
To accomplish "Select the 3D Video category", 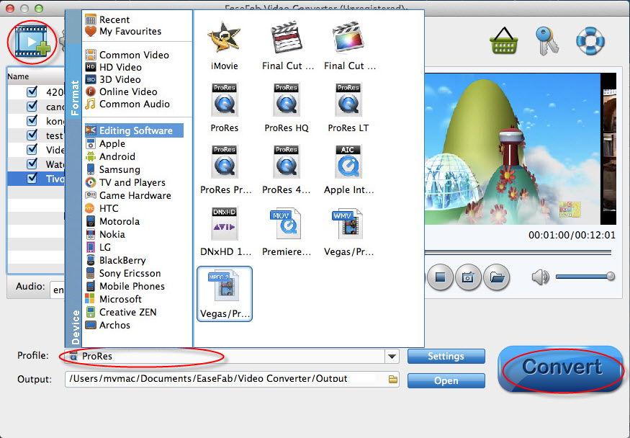I will (113, 79).
